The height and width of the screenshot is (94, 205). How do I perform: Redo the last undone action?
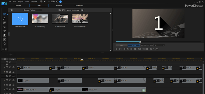49,1
